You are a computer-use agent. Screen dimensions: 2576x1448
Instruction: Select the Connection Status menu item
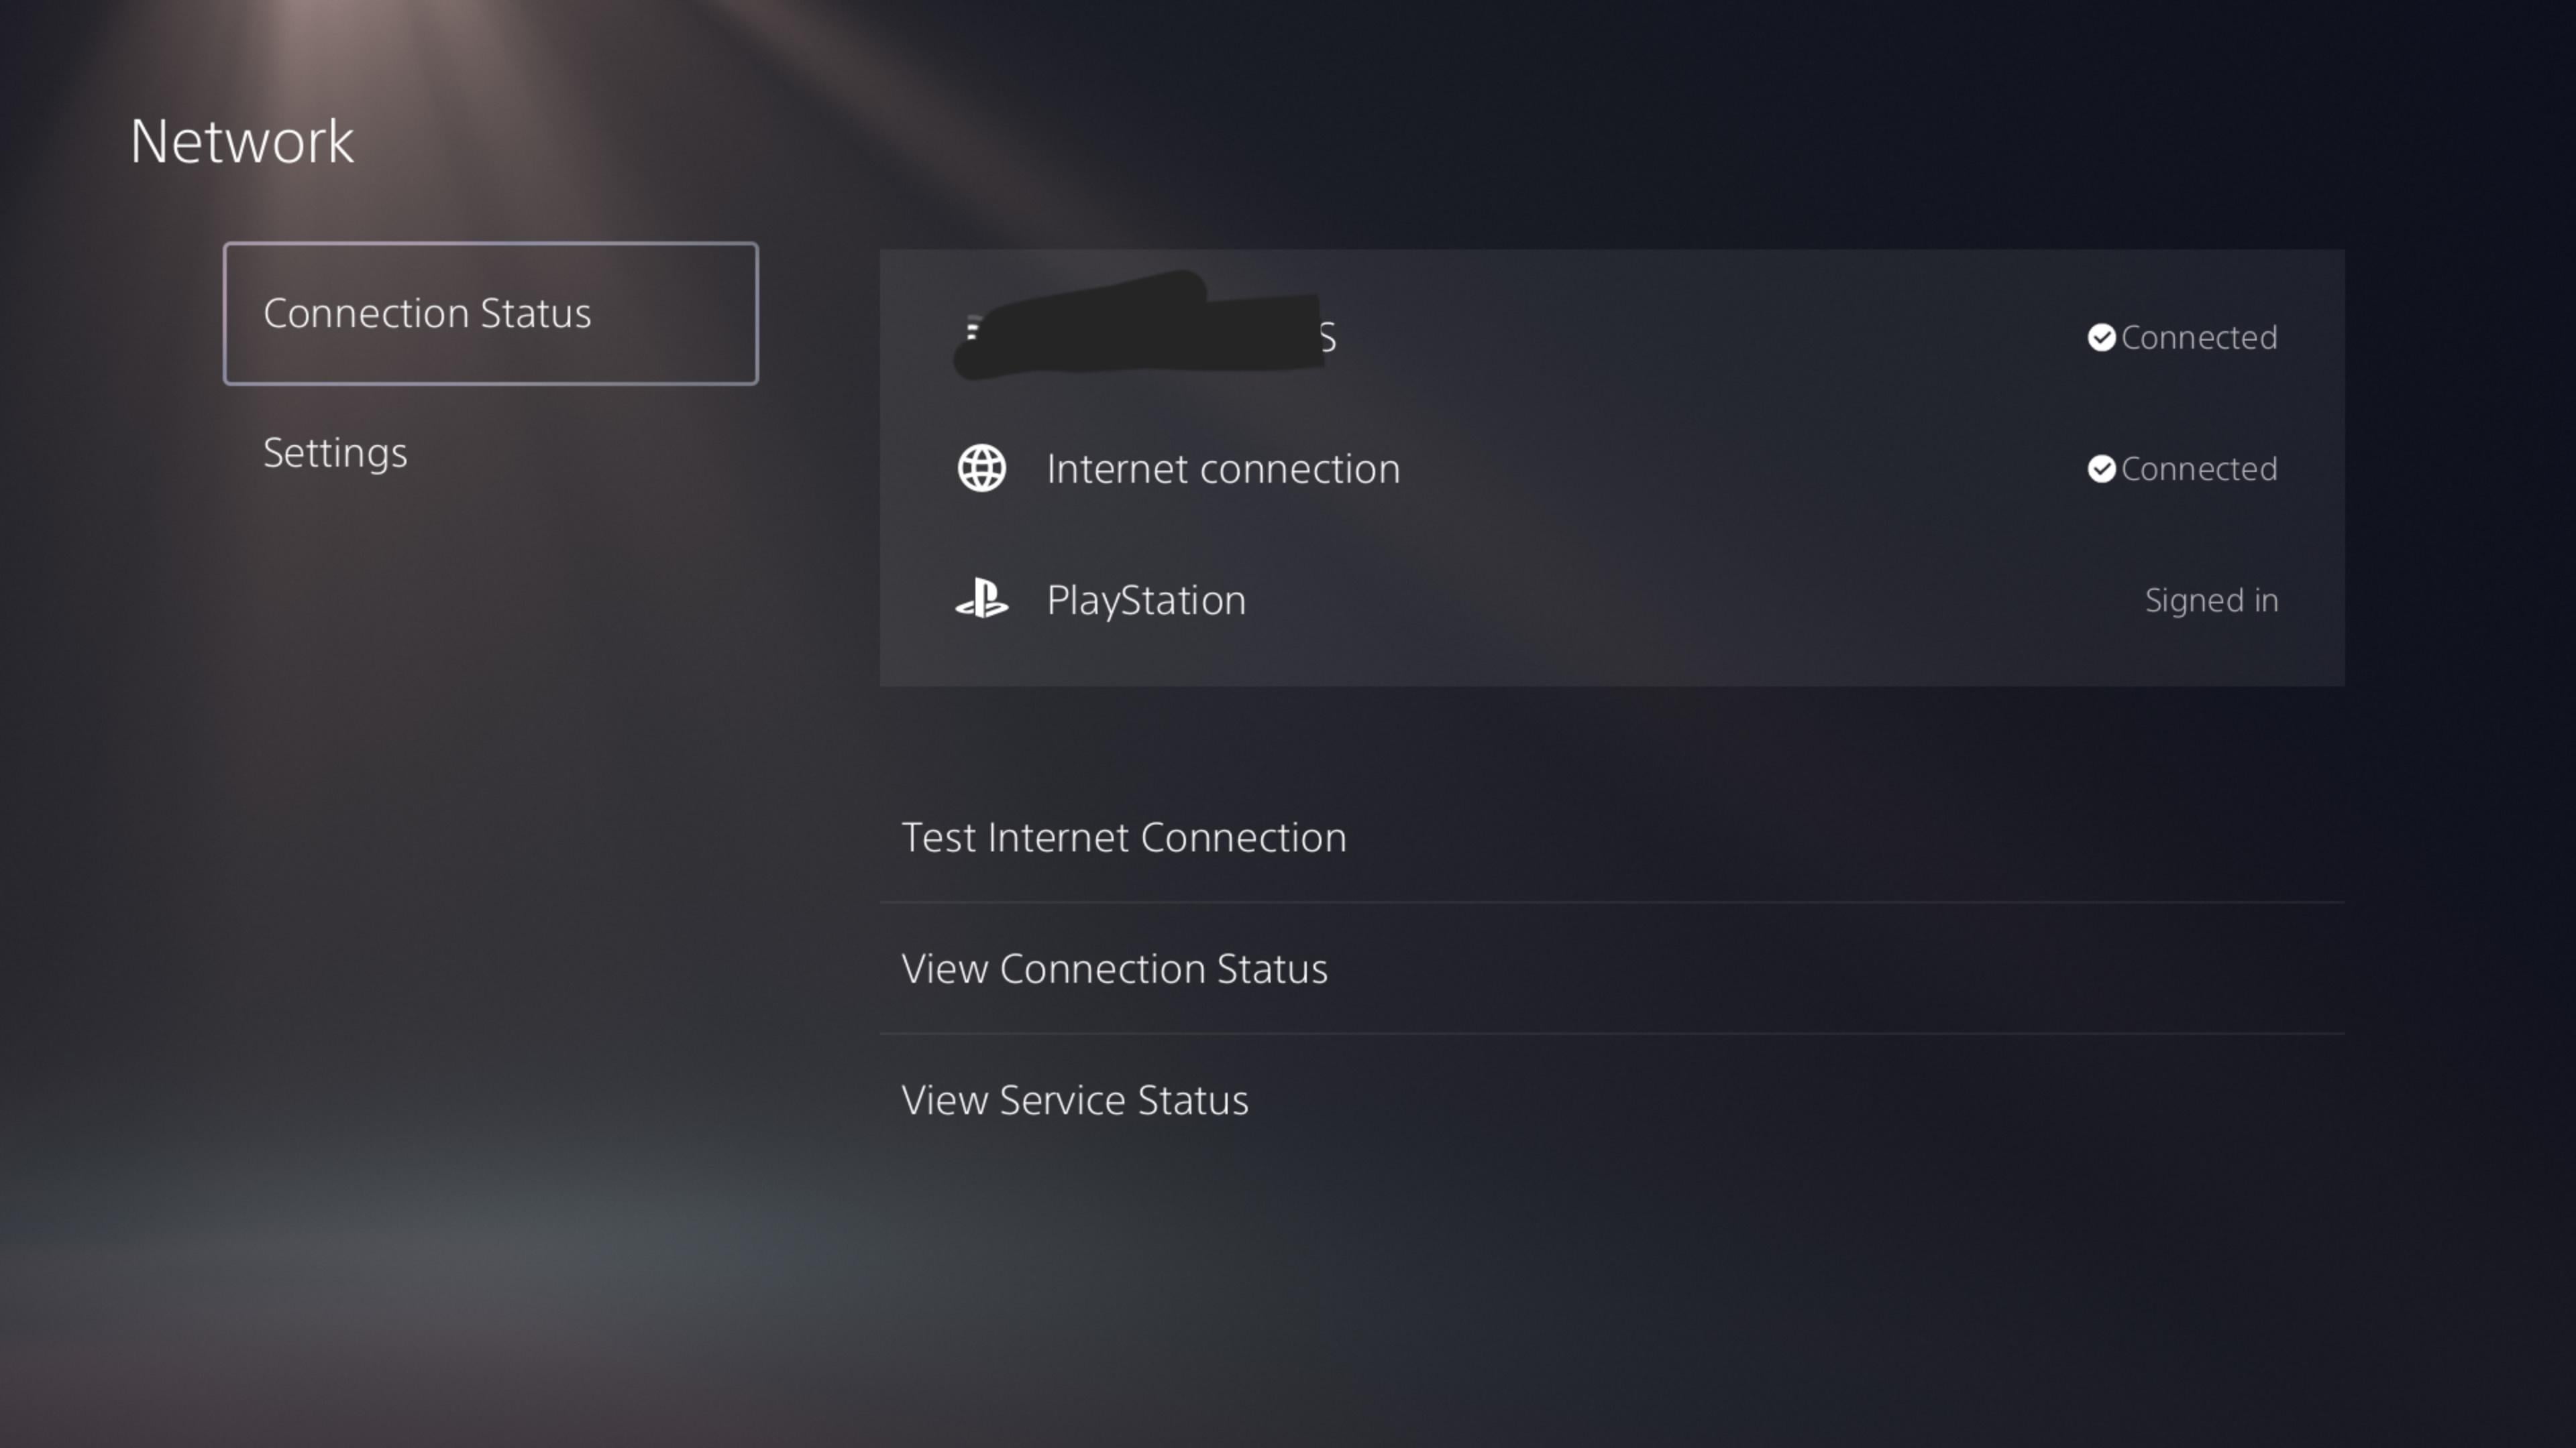490,314
